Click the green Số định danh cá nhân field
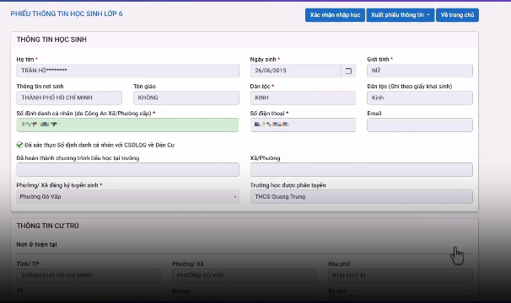The width and height of the screenshot is (511, 303). tap(128, 125)
